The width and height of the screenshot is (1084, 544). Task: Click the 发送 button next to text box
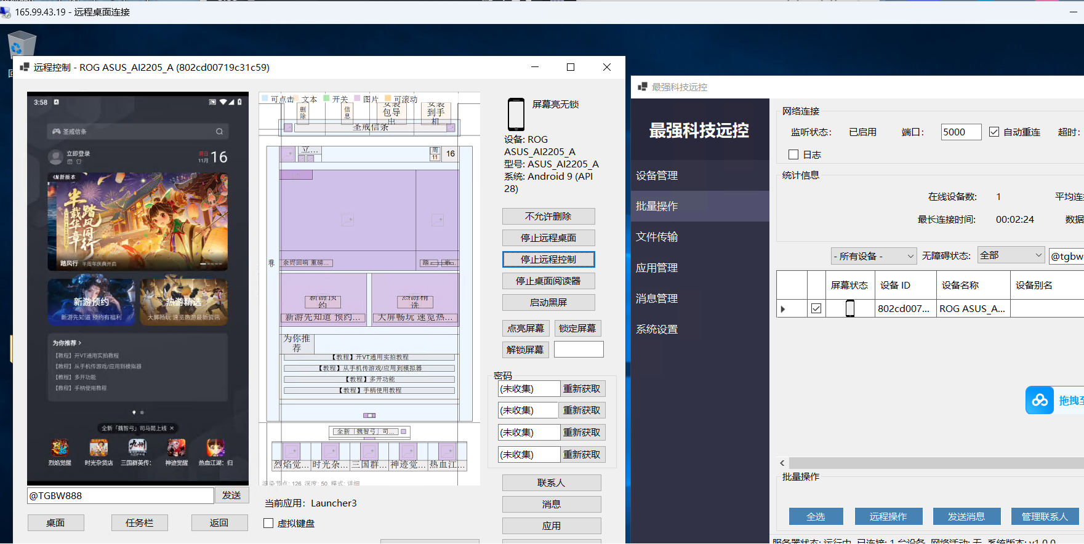pyautogui.click(x=231, y=495)
